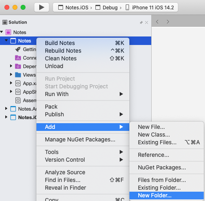Choose Build Notes from context menu

click(83, 43)
